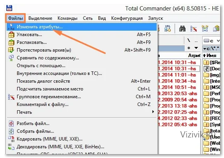Open file search with the binoculars icon
This screenshot has height=158, width=224.
[x=182, y=28]
